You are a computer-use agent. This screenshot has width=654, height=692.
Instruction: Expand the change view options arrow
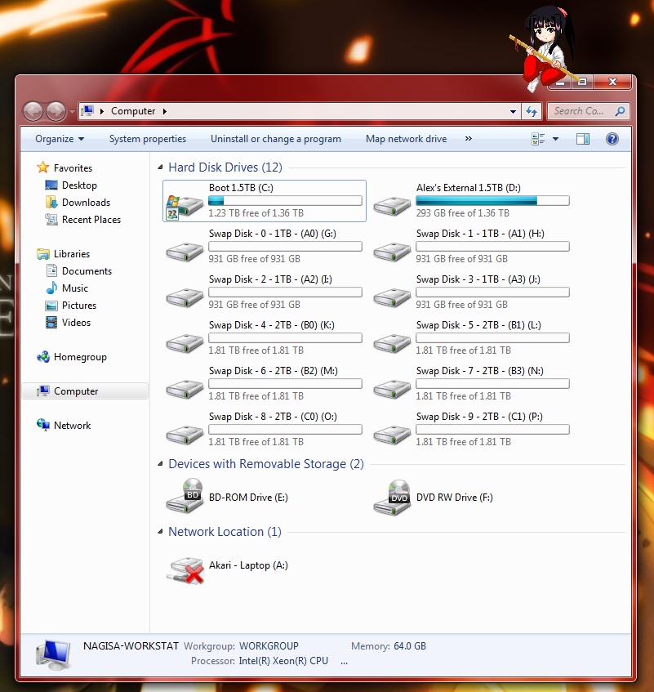[x=556, y=139]
